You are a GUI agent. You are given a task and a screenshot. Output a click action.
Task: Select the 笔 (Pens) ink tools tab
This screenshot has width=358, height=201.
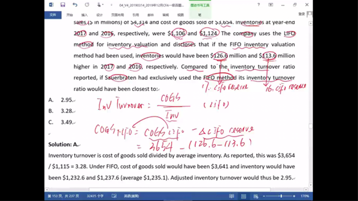200,15
